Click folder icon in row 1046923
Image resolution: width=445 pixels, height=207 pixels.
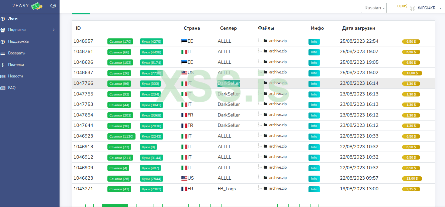266,136
